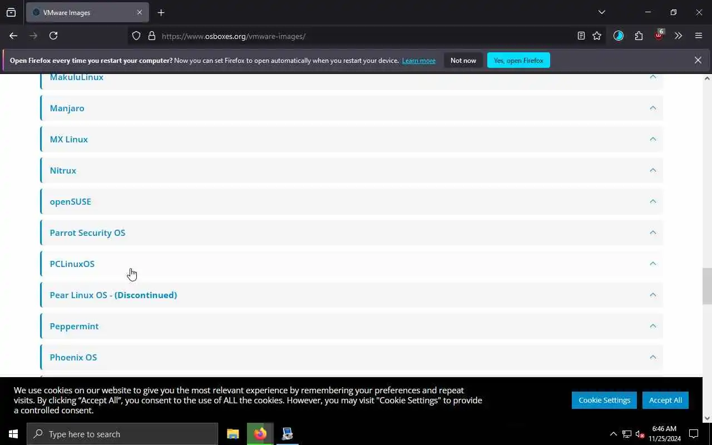
Task: Open the Phoenix OS section
Action: pos(352,357)
